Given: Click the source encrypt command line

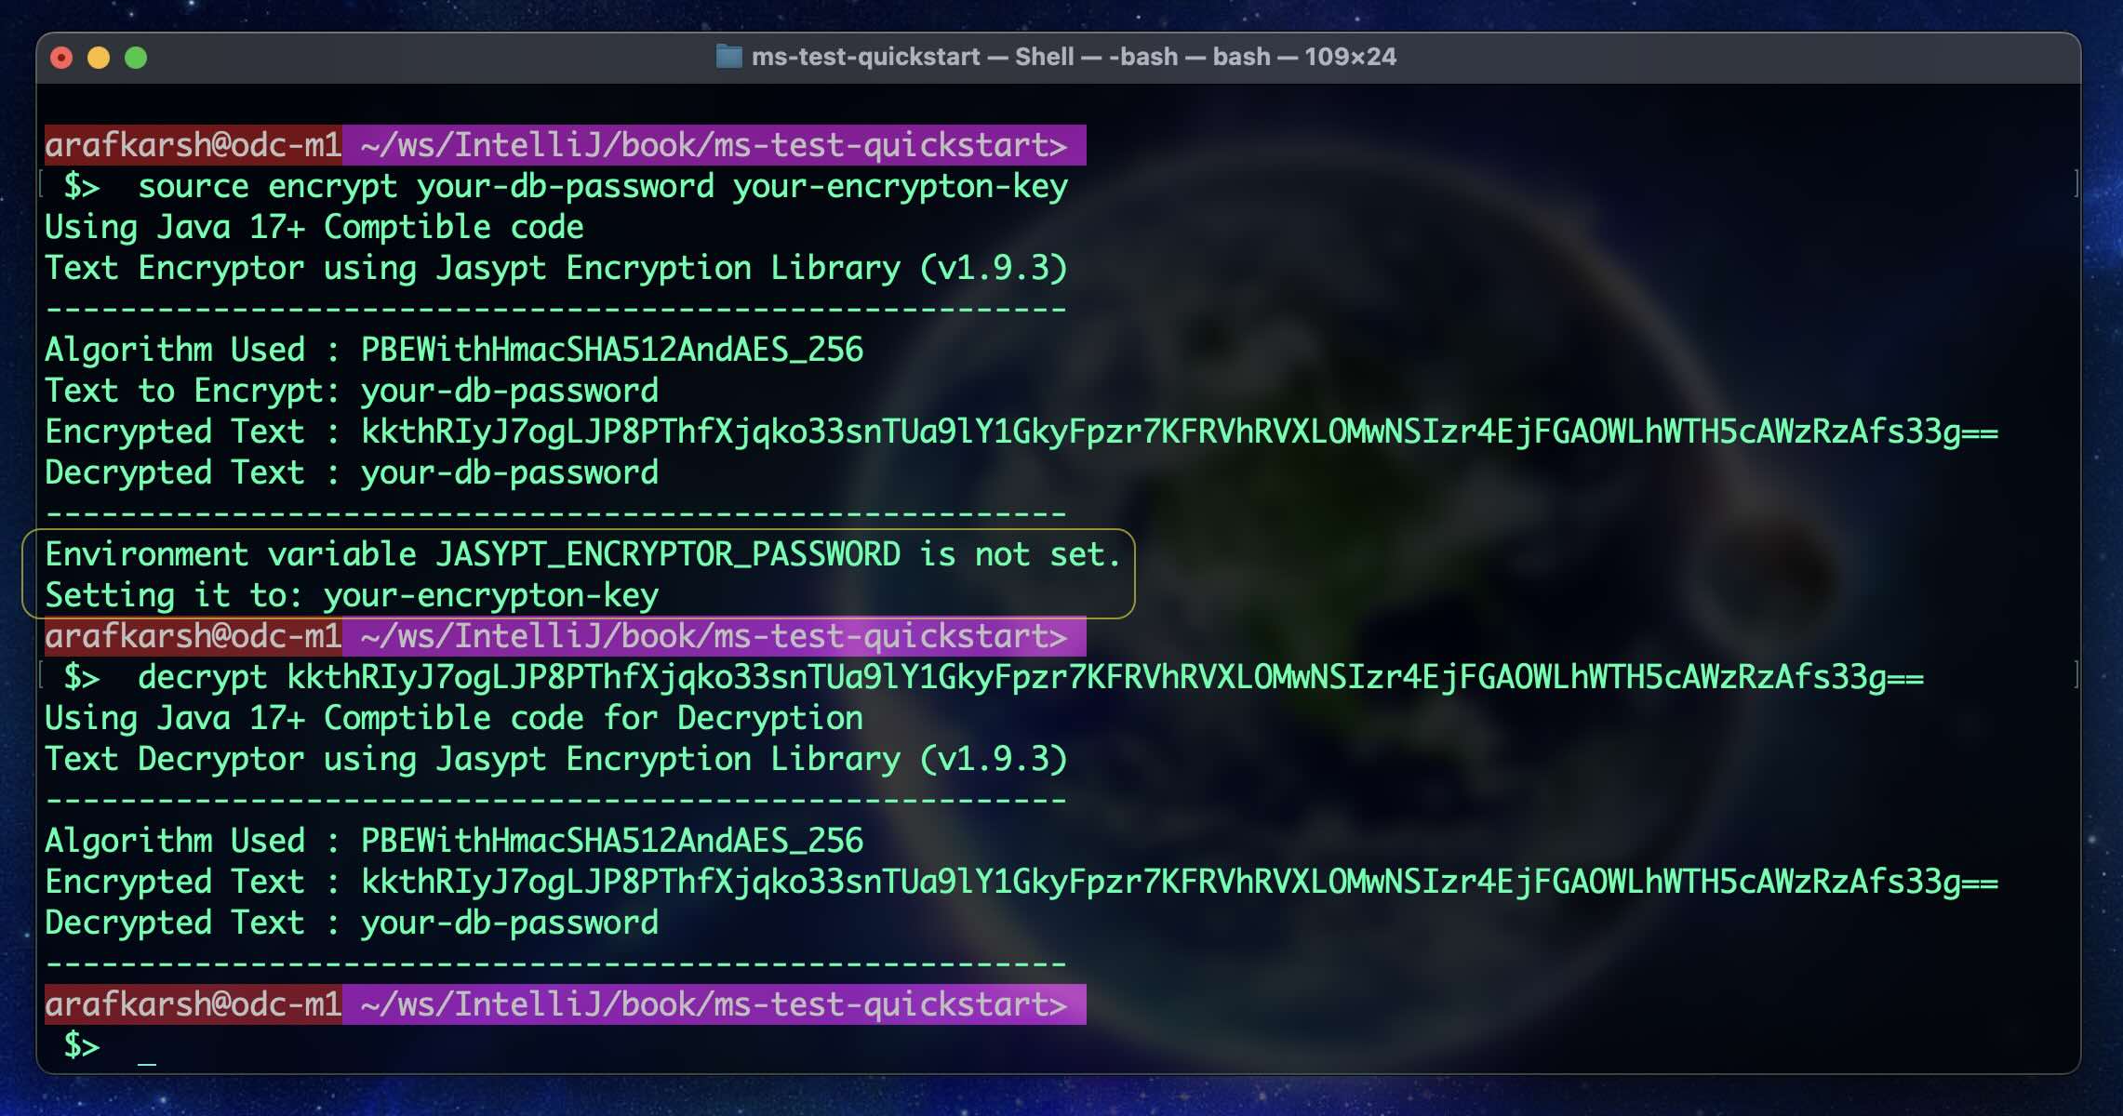Looking at the screenshot, I should (x=602, y=187).
